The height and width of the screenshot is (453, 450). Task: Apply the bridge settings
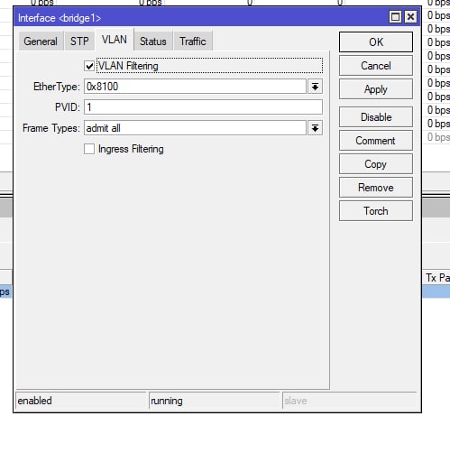376,89
